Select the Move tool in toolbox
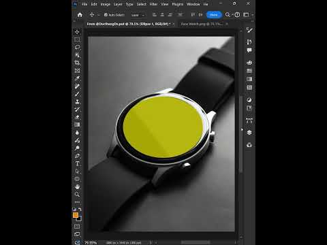Image resolution: width=327 pixels, height=245 pixels. (x=77, y=32)
